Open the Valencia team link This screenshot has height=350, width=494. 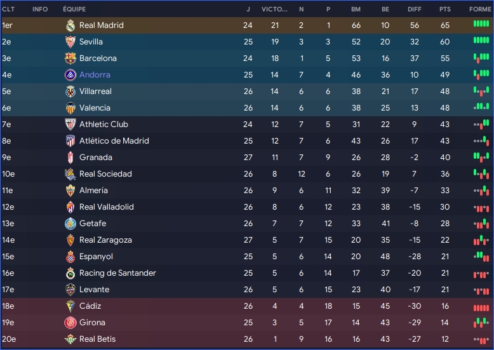pyautogui.click(x=95, y=108)
